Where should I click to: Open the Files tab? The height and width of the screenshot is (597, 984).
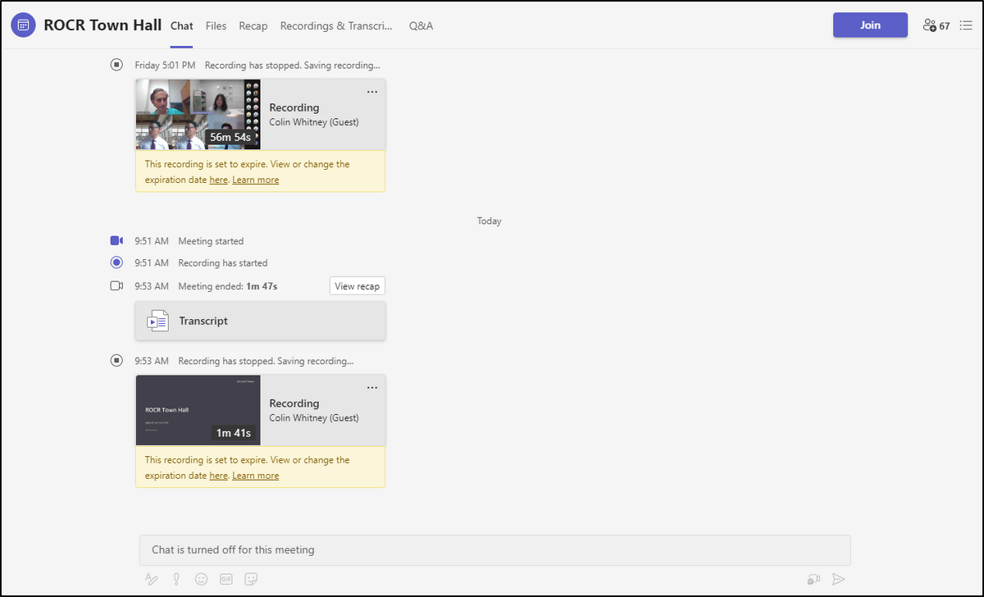[x=216, y=25]
